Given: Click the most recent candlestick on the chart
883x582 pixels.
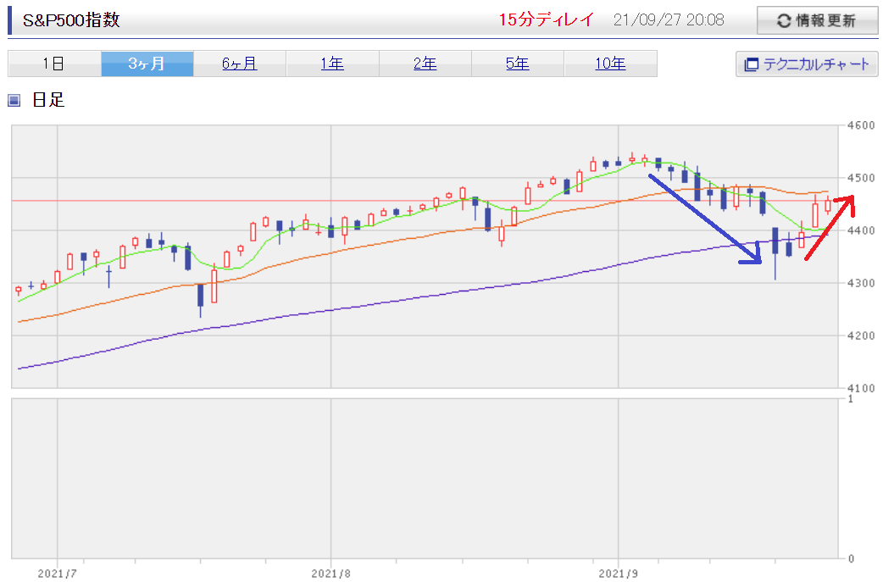Looking at the screenshot, I should [x=828, y=206].
